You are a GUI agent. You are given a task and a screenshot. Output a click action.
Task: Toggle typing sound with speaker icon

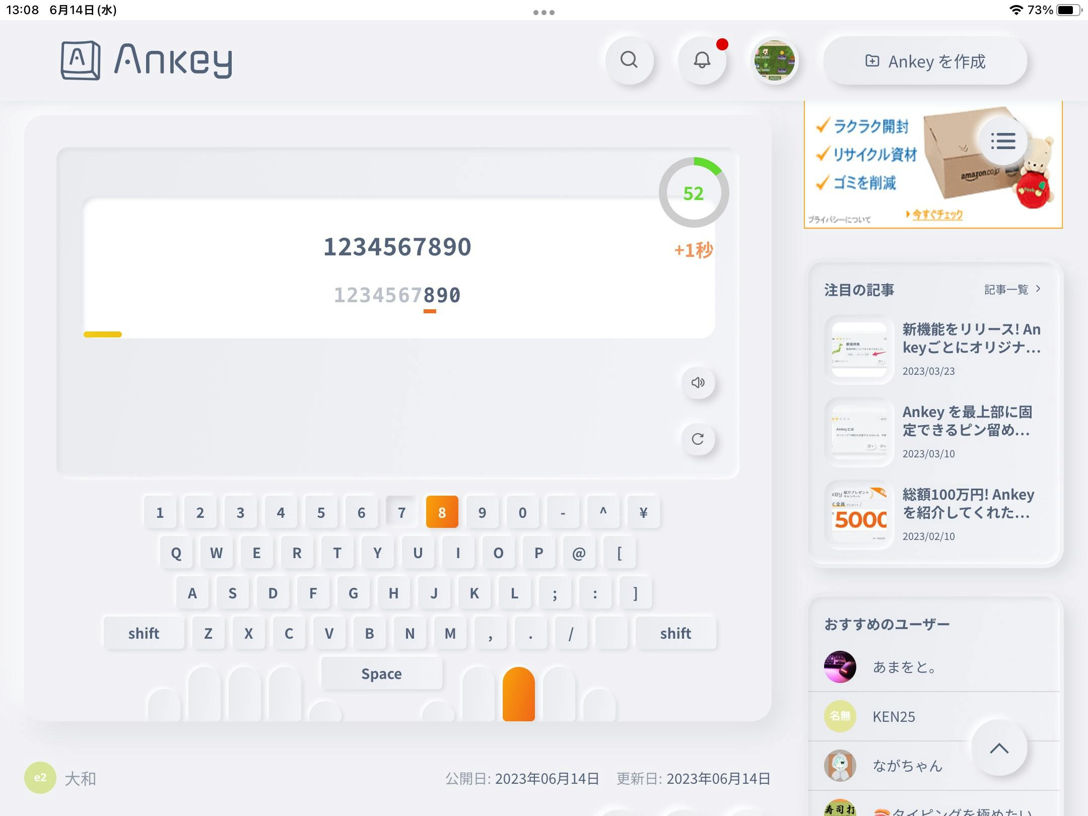click(698, 383)
